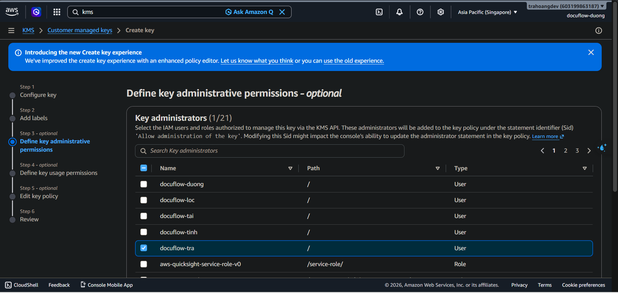
Task: Dismiss the new Create key experience banner
Action: [x=591, y=52]
